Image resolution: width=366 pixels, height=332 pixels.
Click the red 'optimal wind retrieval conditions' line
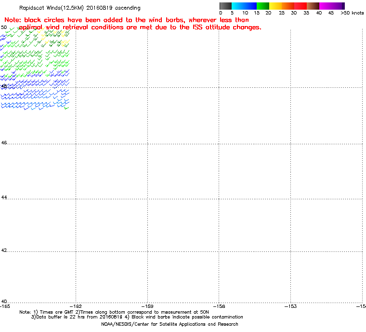(140, 28)
